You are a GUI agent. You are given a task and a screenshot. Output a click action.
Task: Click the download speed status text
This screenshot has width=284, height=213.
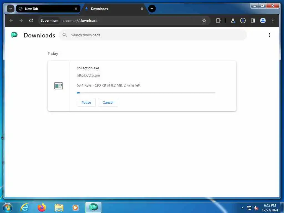click(108, 85)
